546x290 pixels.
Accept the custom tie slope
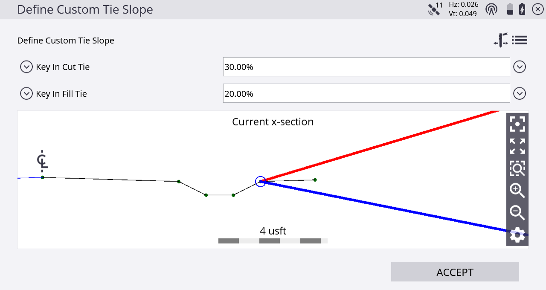point(455,272)
